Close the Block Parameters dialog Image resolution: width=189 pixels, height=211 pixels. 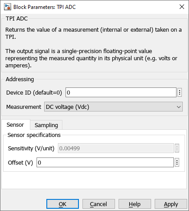click(182, 7)
